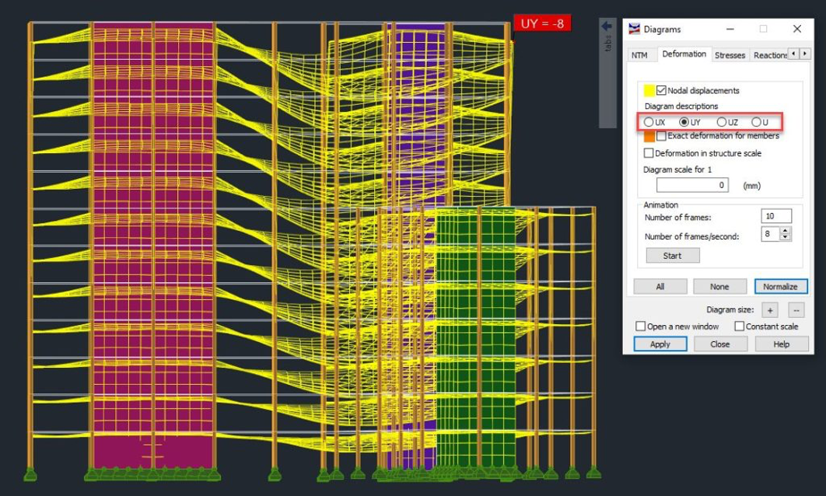
Task: Open the NTM tab
Action: coord(639,55)
